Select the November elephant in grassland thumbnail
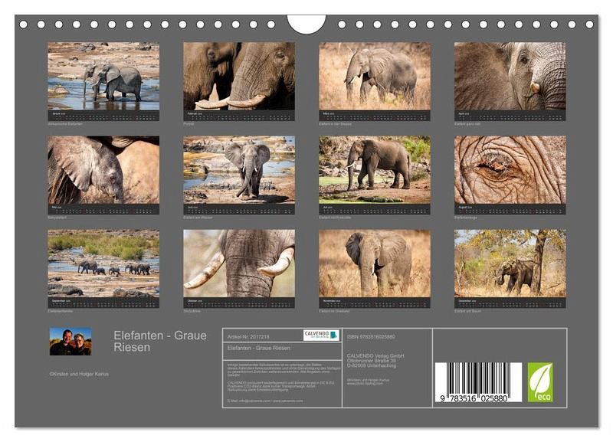Screen dimensions: 613x442 point(375,264)
